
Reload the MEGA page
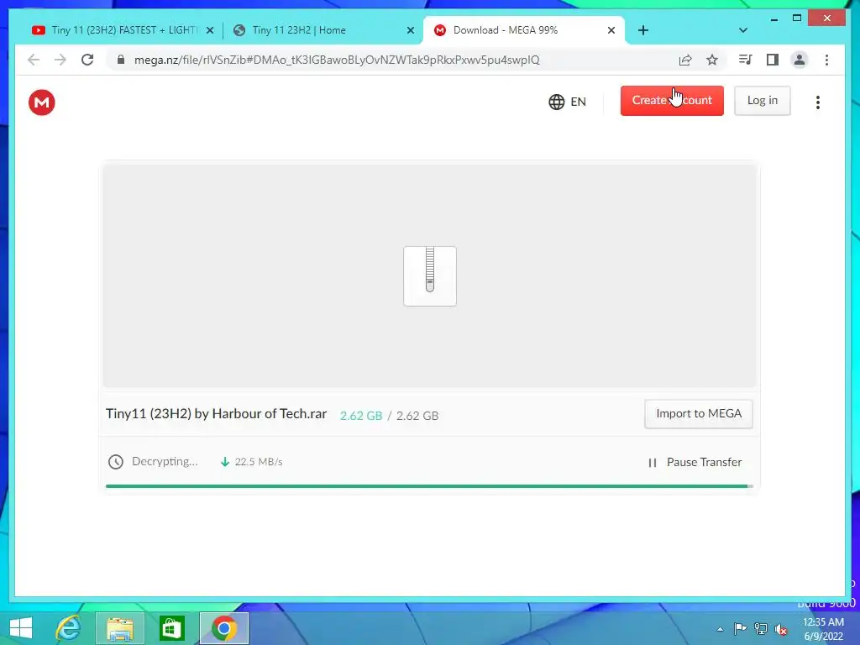pyautogui.click(x=87, y=60)
